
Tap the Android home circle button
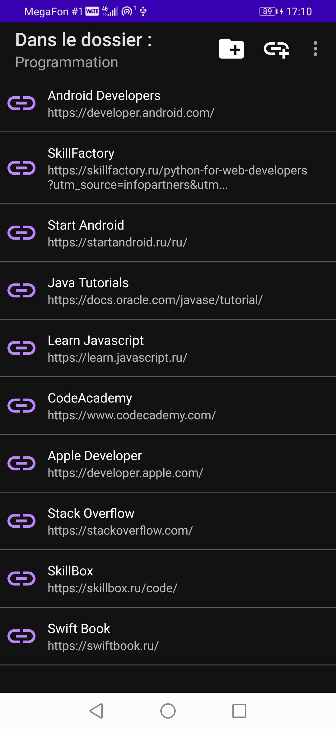168,711
